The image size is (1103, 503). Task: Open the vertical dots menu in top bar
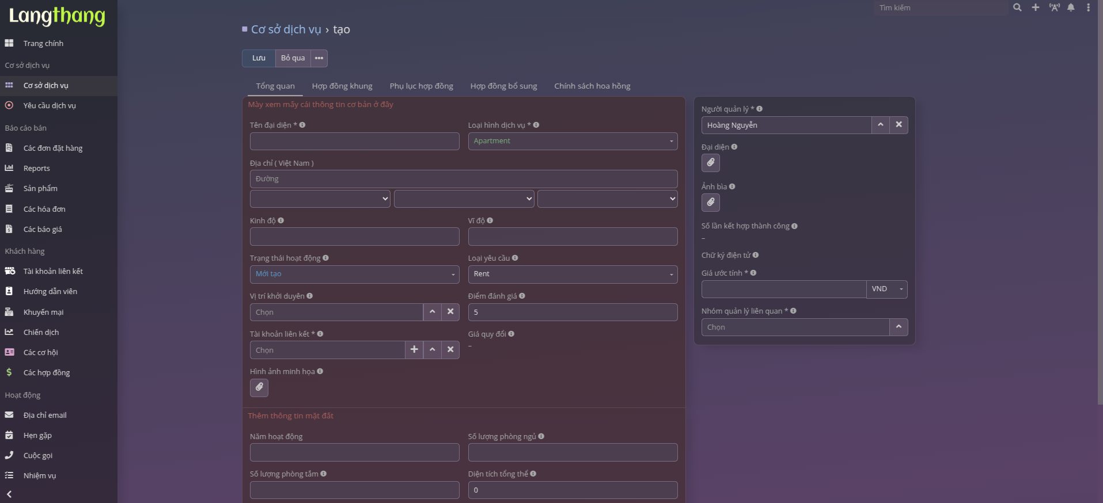(1088, 7)
